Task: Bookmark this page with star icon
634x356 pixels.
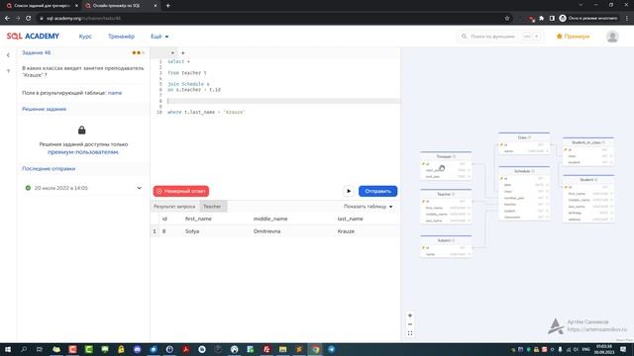Action: tap(507, 18)
